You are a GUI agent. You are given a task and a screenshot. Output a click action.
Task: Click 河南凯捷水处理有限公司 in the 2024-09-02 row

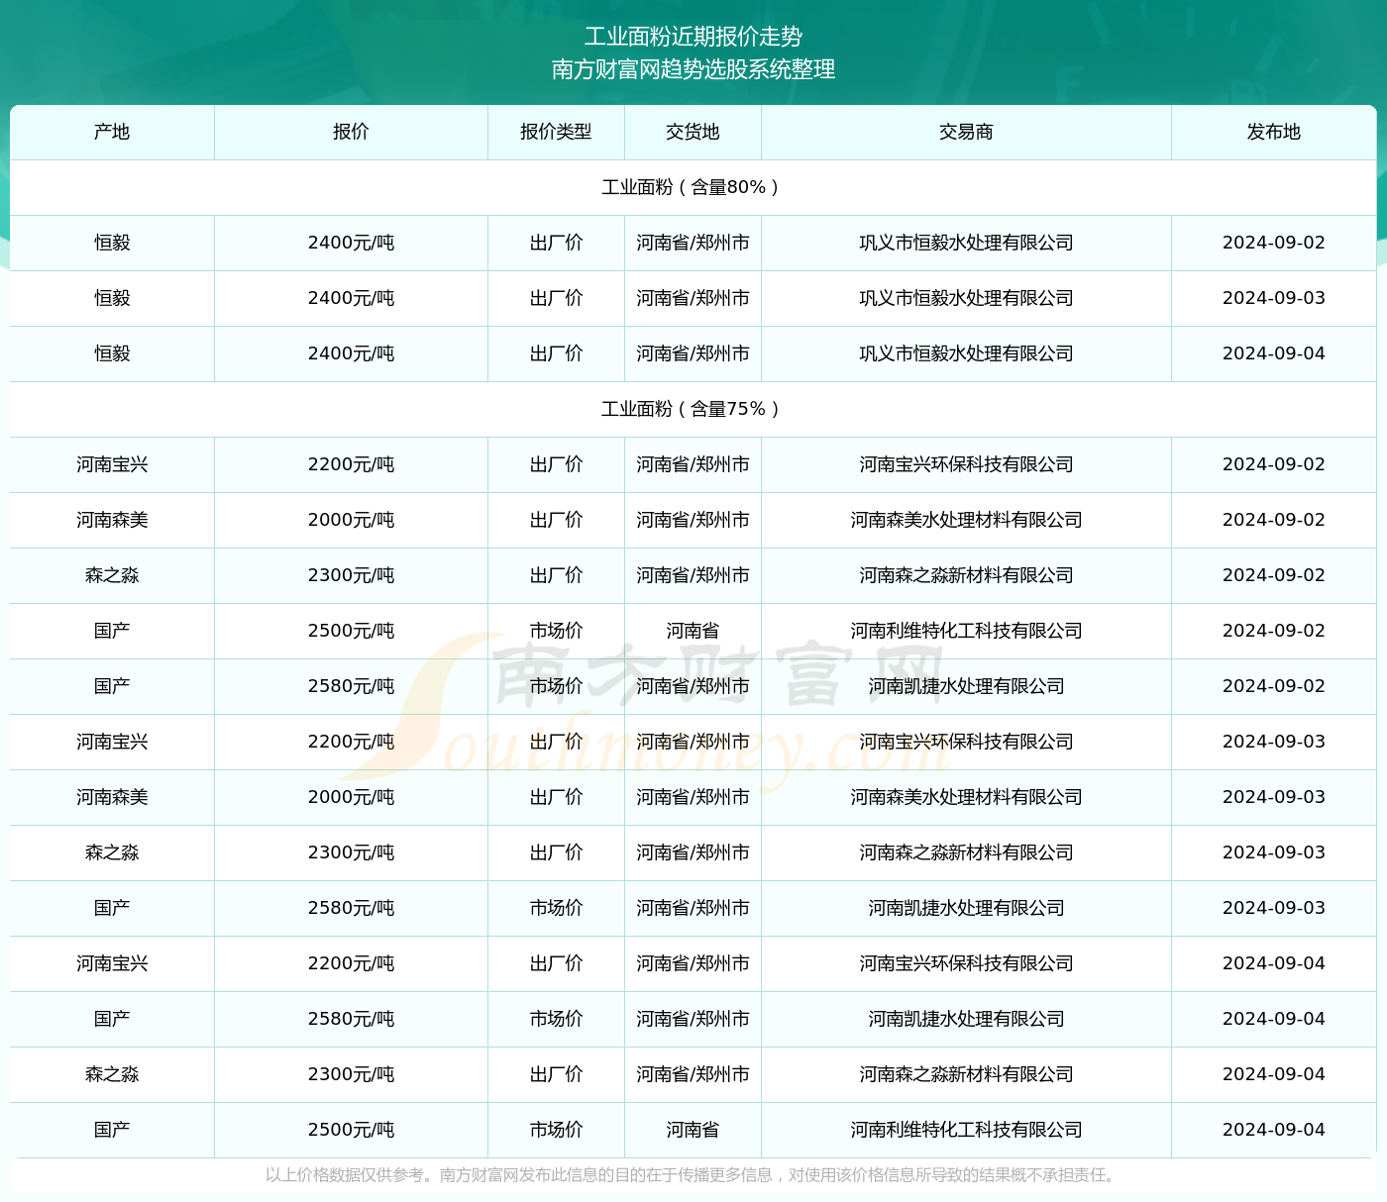(x=966, y=686)
